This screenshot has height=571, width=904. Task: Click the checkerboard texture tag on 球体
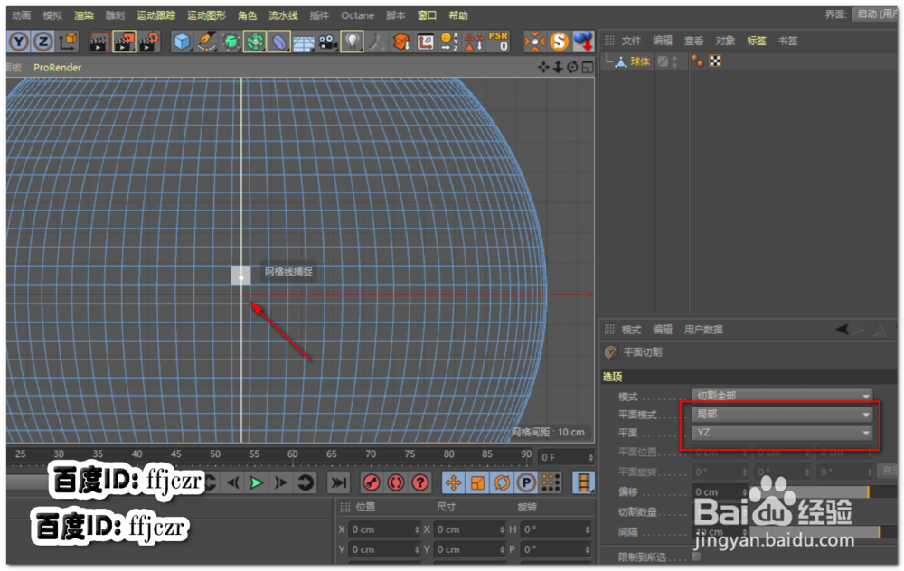(x=715, y=61)
